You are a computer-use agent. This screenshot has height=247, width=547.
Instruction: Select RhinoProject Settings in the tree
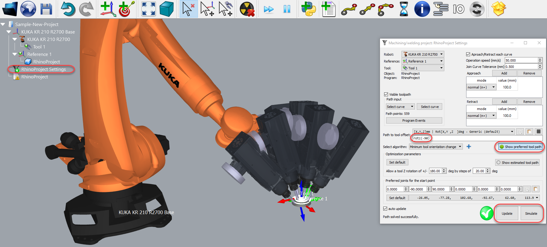coord(43,69)
